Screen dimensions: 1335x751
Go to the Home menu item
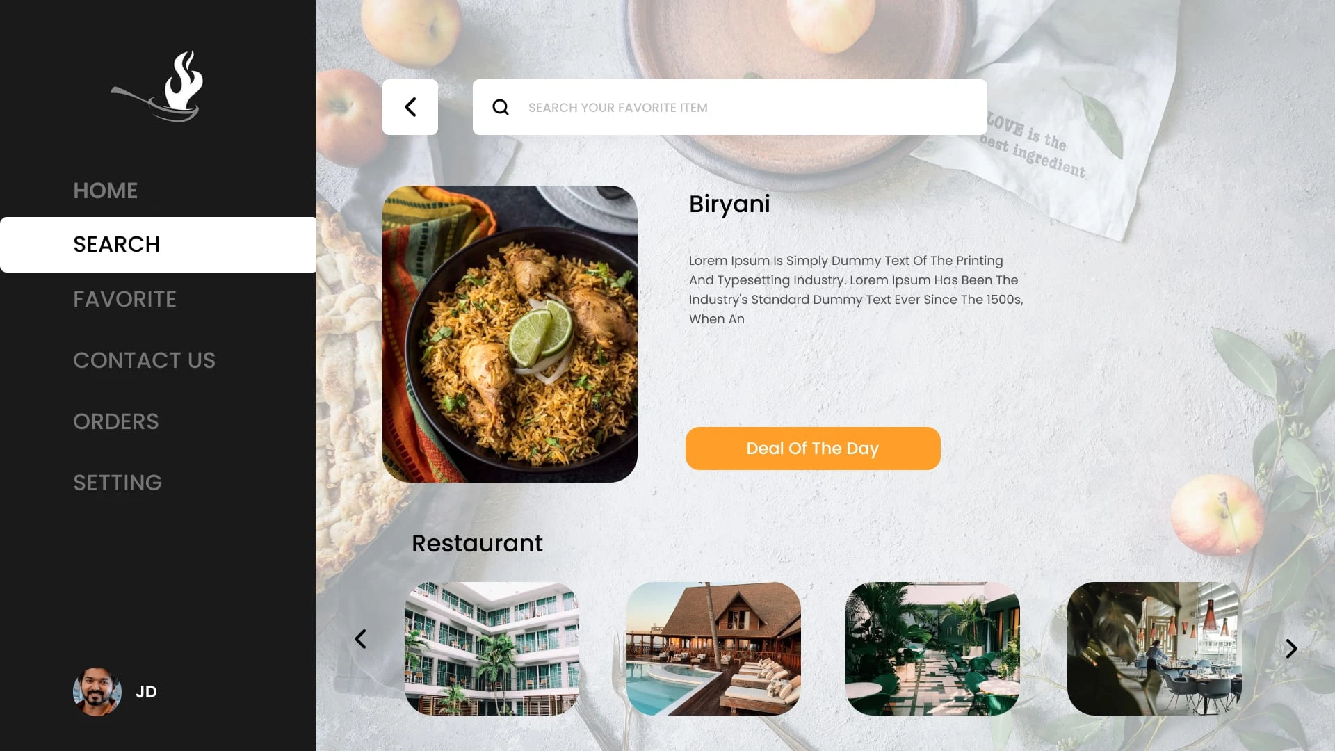[x=106, y=191]
